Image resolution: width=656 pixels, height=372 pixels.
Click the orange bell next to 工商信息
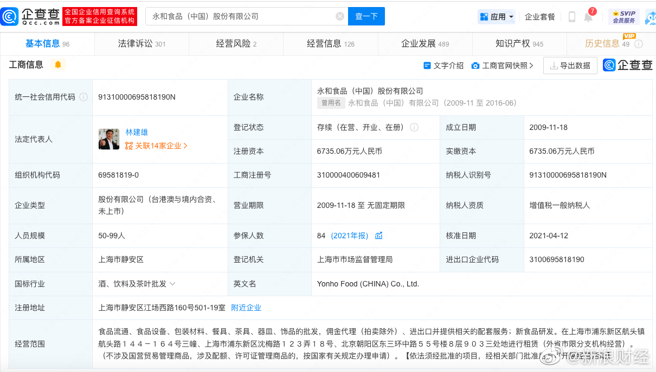58,65
